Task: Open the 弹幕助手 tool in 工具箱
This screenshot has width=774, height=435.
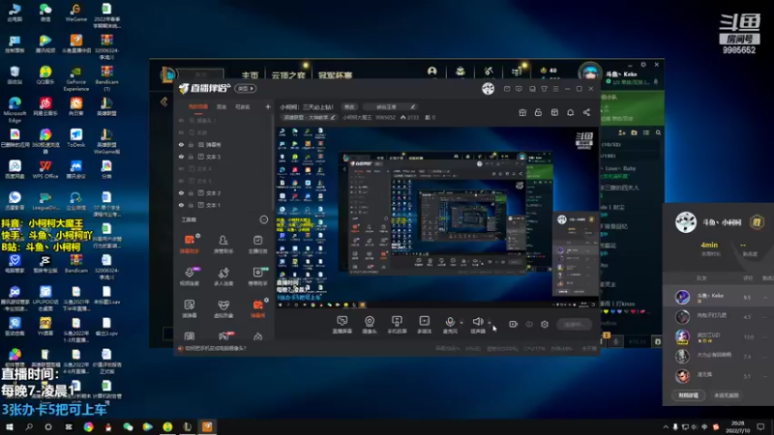Action: coord(189,244)
